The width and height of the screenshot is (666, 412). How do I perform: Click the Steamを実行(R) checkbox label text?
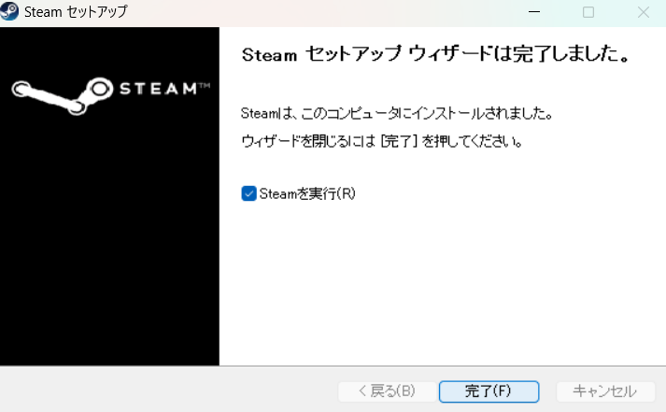[x=307, y=193]
